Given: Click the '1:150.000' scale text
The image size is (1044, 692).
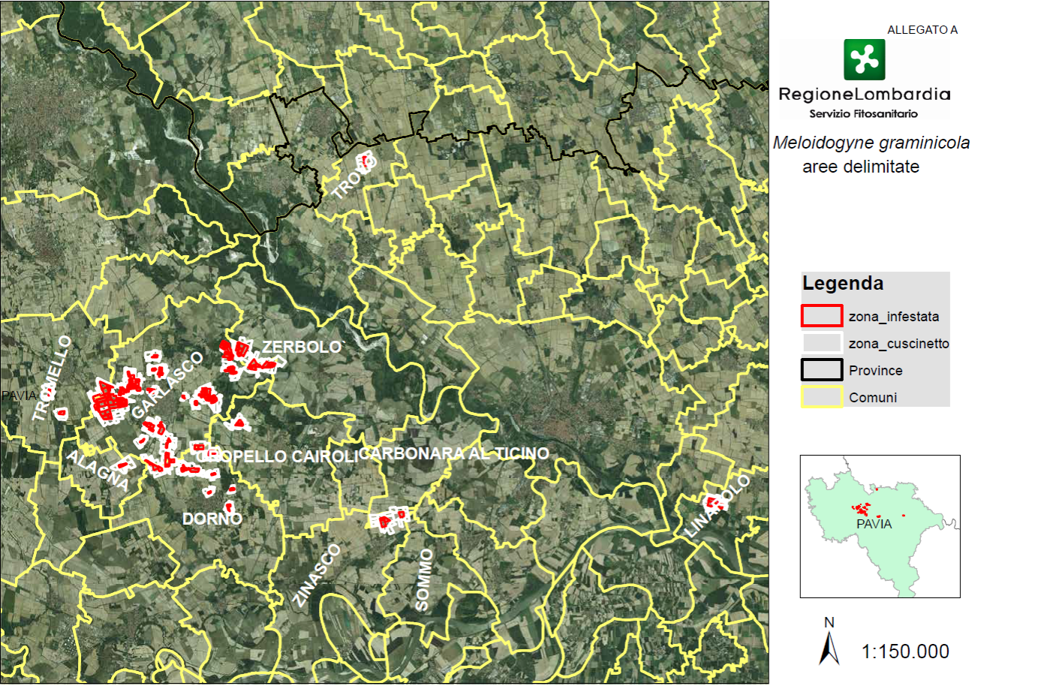Looking at the screenshot, I should pyautogui.click(x=905, y=651).
